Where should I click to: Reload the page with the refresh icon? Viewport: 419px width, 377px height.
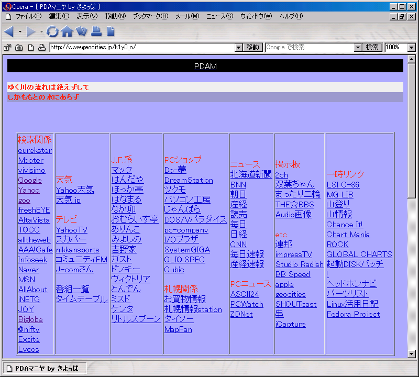[x=52, y=31]
